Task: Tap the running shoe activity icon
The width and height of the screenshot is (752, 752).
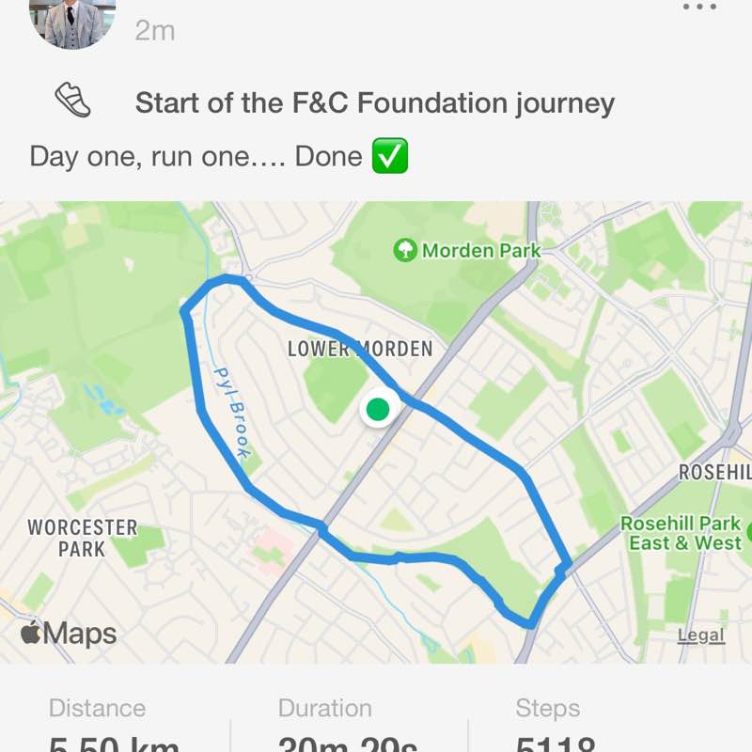Action: coord(72,100)
